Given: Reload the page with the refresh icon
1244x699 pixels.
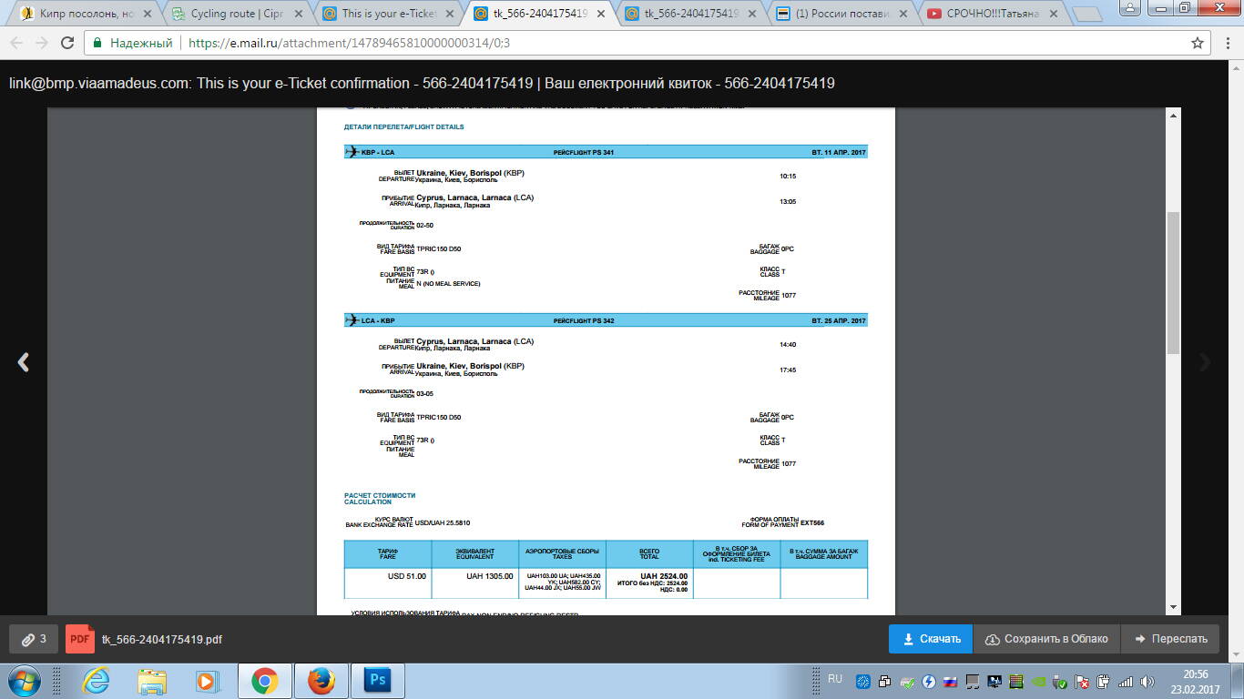Looking at the screenshot, I should (67, 43).
